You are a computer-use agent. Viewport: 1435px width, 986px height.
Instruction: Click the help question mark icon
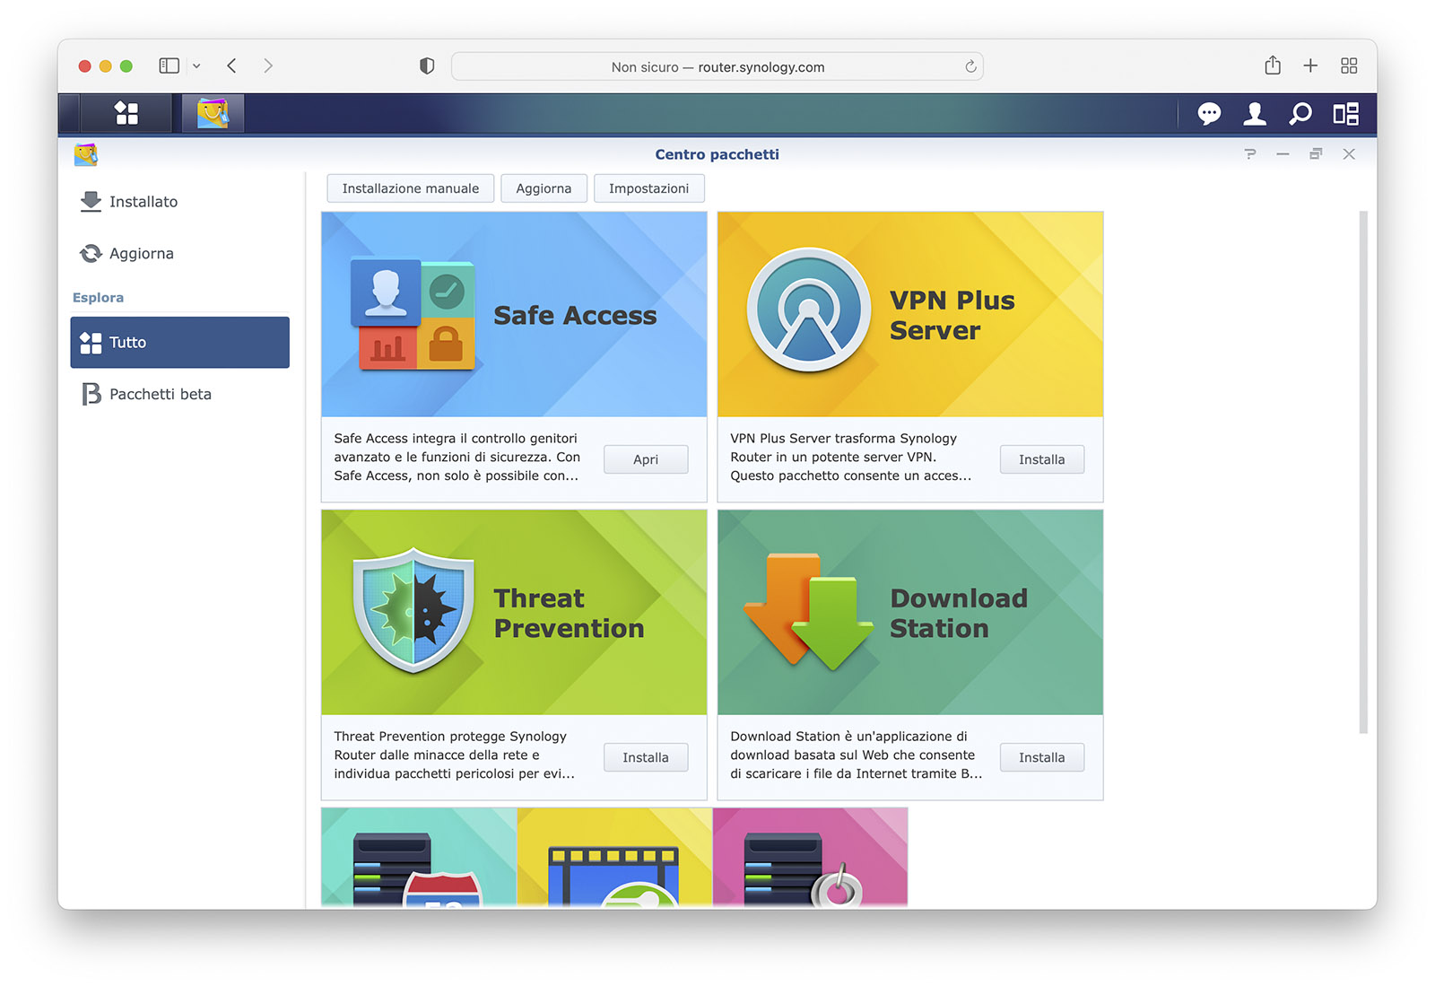coord(1250,154)
